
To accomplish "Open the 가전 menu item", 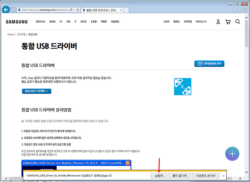I will click(68, 22).
